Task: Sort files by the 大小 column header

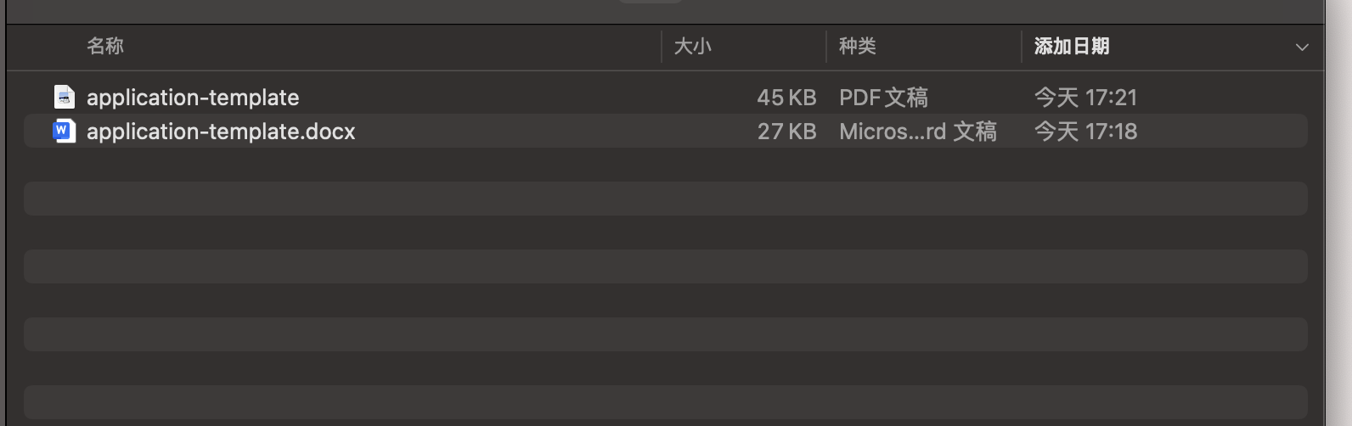Action: [x=692, y=47]
